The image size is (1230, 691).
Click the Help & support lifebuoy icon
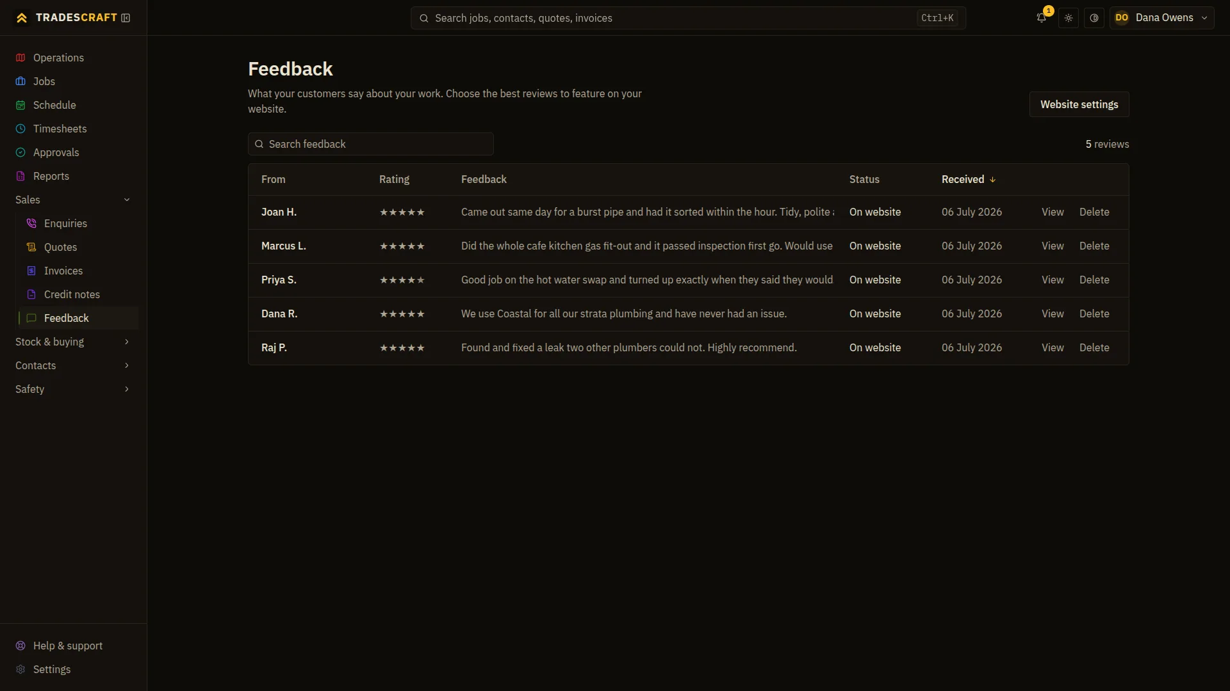(20, 646)
